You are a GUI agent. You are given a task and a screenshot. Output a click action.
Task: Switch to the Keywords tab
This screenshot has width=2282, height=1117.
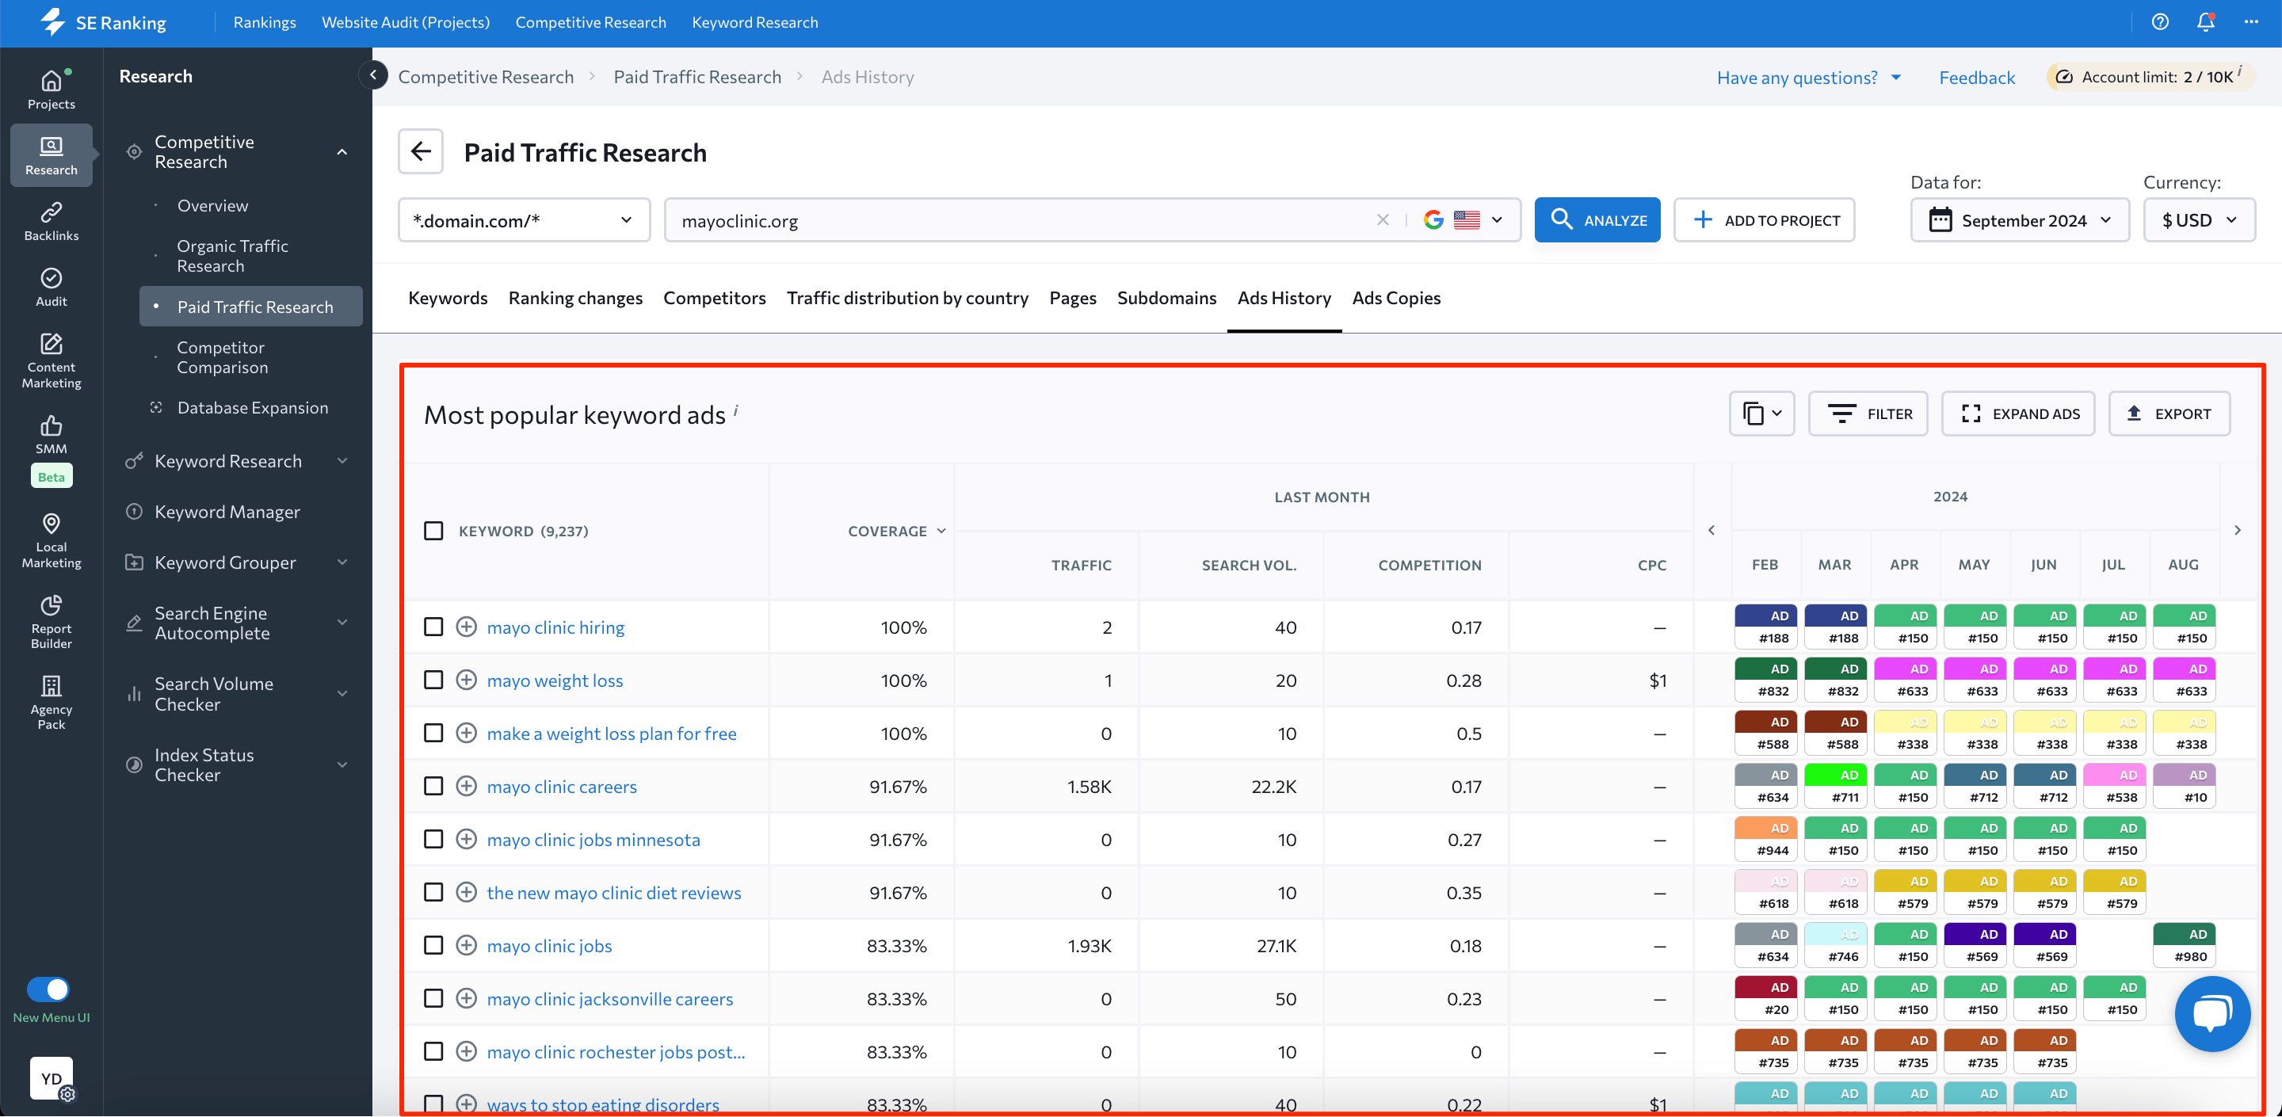tap(448, 298)
